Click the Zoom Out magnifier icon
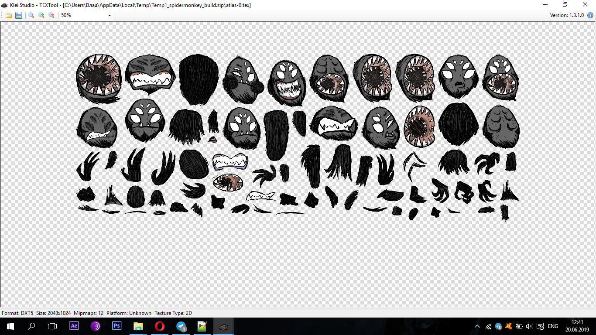Image resolution: width=596 pixels, height=335 pixels. point(51,15)
